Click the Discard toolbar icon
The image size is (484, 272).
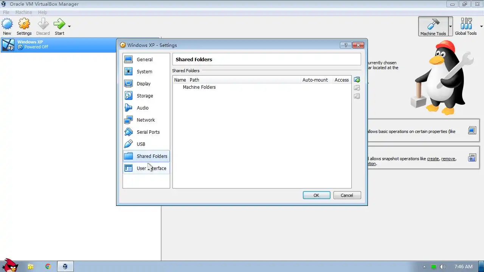point(43,24)
